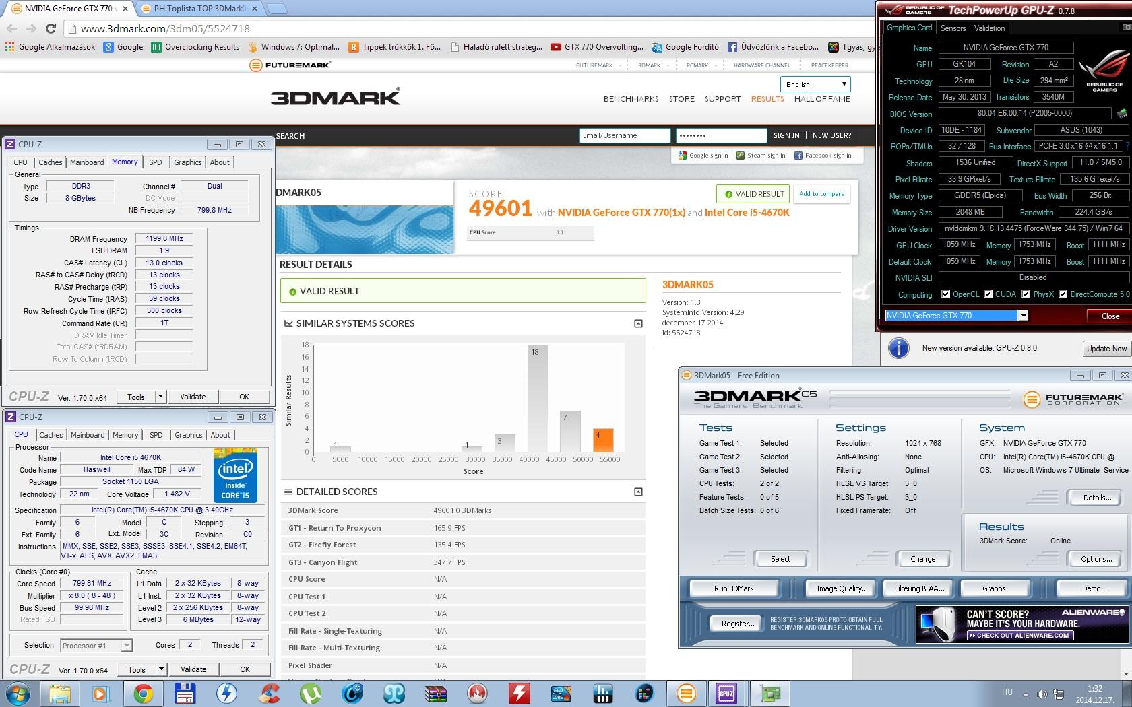Open the Mainboard tab in lower CPU-Z window
Image resolution: width=1132 pixels, height=707 pixels.
pos(88,435)
